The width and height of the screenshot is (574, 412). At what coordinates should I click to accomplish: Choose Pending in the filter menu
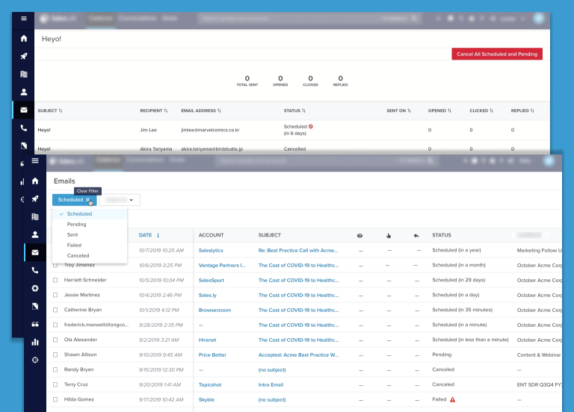(90, 224)
